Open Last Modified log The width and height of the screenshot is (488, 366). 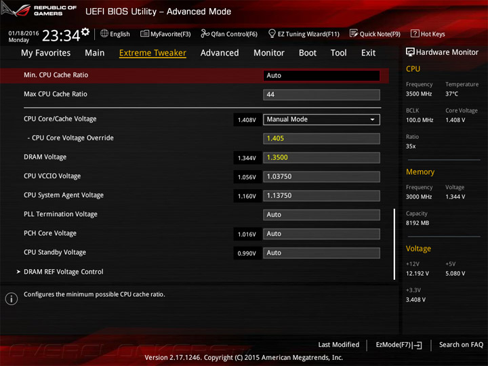(x=339, y=345)
